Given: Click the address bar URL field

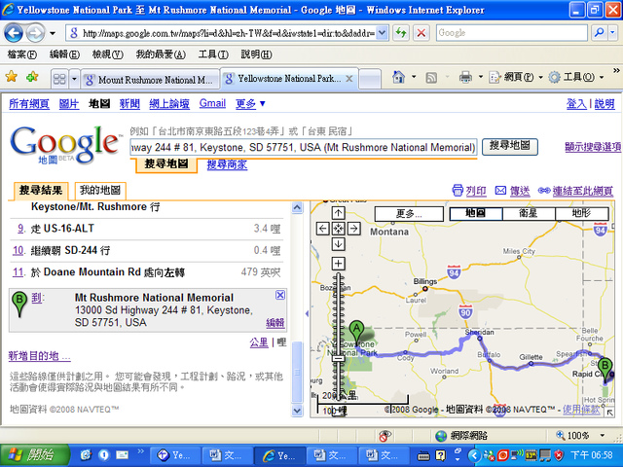Looking at the screenshot, I should point(221,33).
